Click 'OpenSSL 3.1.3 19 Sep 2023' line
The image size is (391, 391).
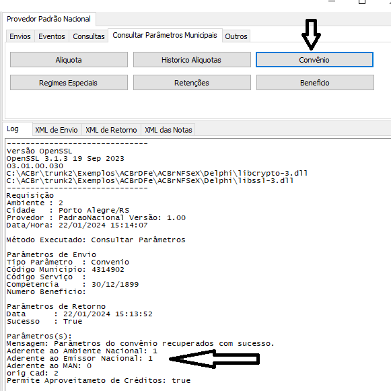pyautogui.click(x=65, y=159)
